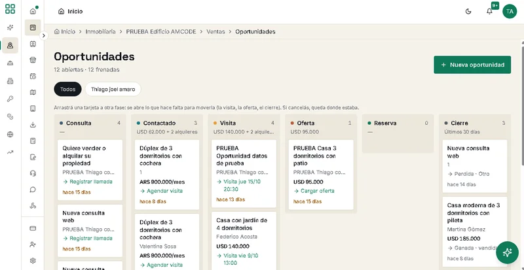Open the chat bubble icon in sidebar
This screenshot has width=524, height=270.
(x=33, y=190)
